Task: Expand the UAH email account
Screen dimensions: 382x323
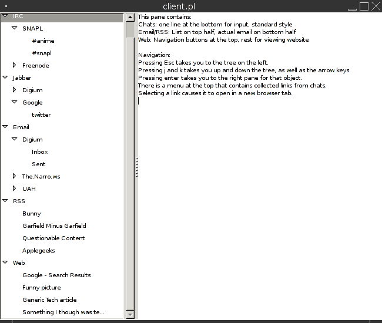Action: click(x=14, y=189)
